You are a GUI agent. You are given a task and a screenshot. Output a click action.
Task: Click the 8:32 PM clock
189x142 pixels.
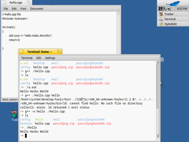click(182, 9)
